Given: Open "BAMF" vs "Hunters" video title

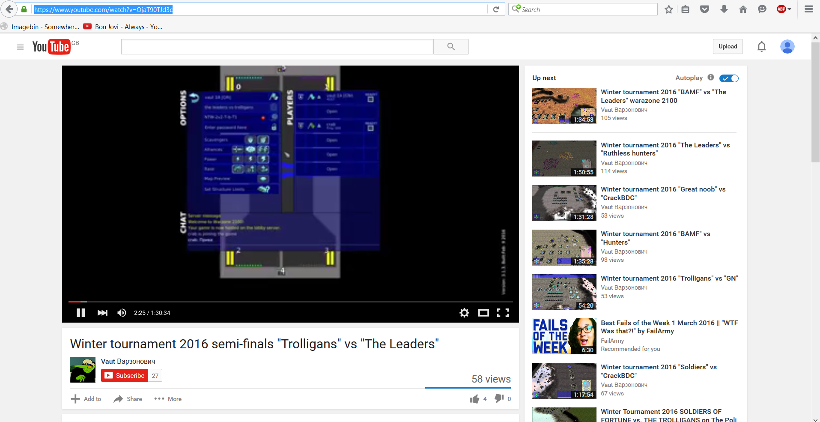Looking at the screenshot, I should 655,238.
